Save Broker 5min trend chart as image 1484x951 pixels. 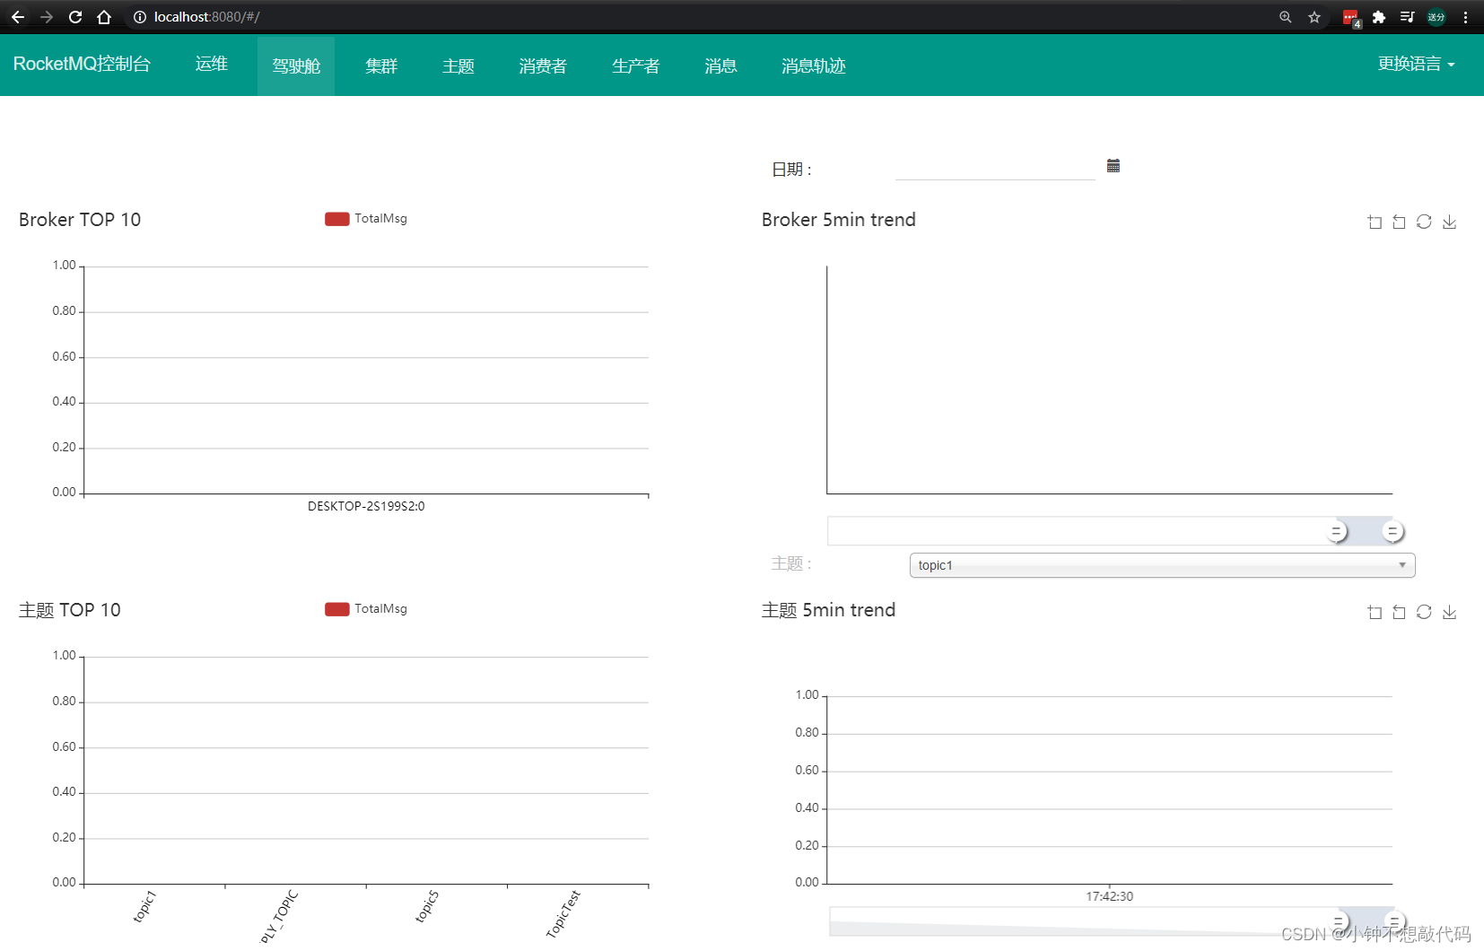(1449, 222)
